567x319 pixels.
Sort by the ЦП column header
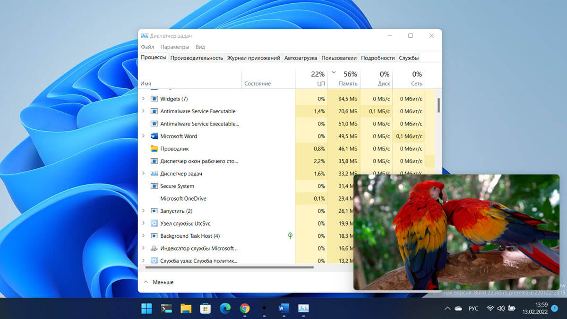pos(311,79)
